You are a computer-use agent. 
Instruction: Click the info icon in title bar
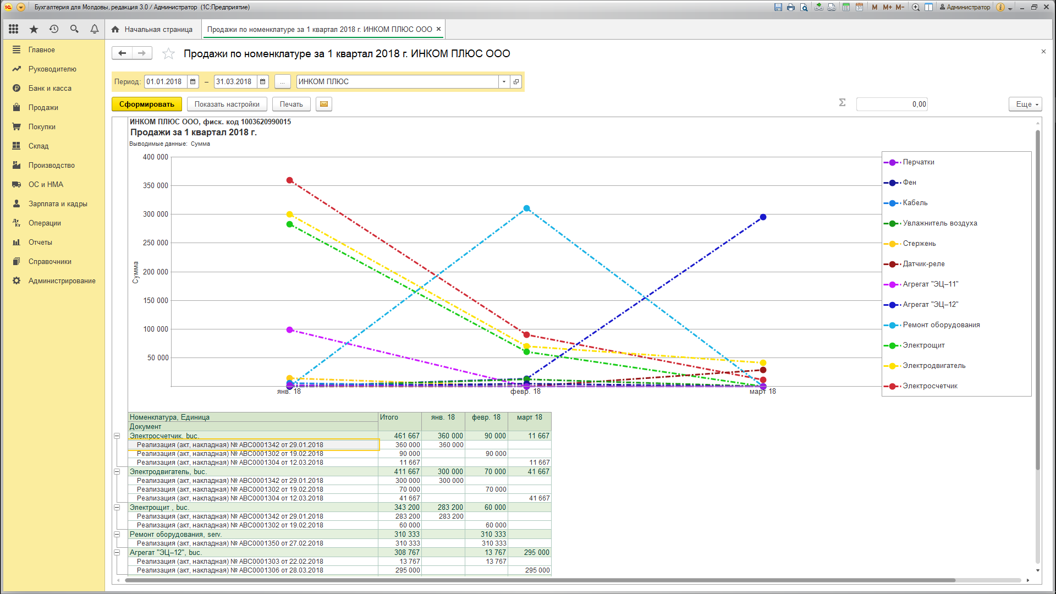point(1000,7)
